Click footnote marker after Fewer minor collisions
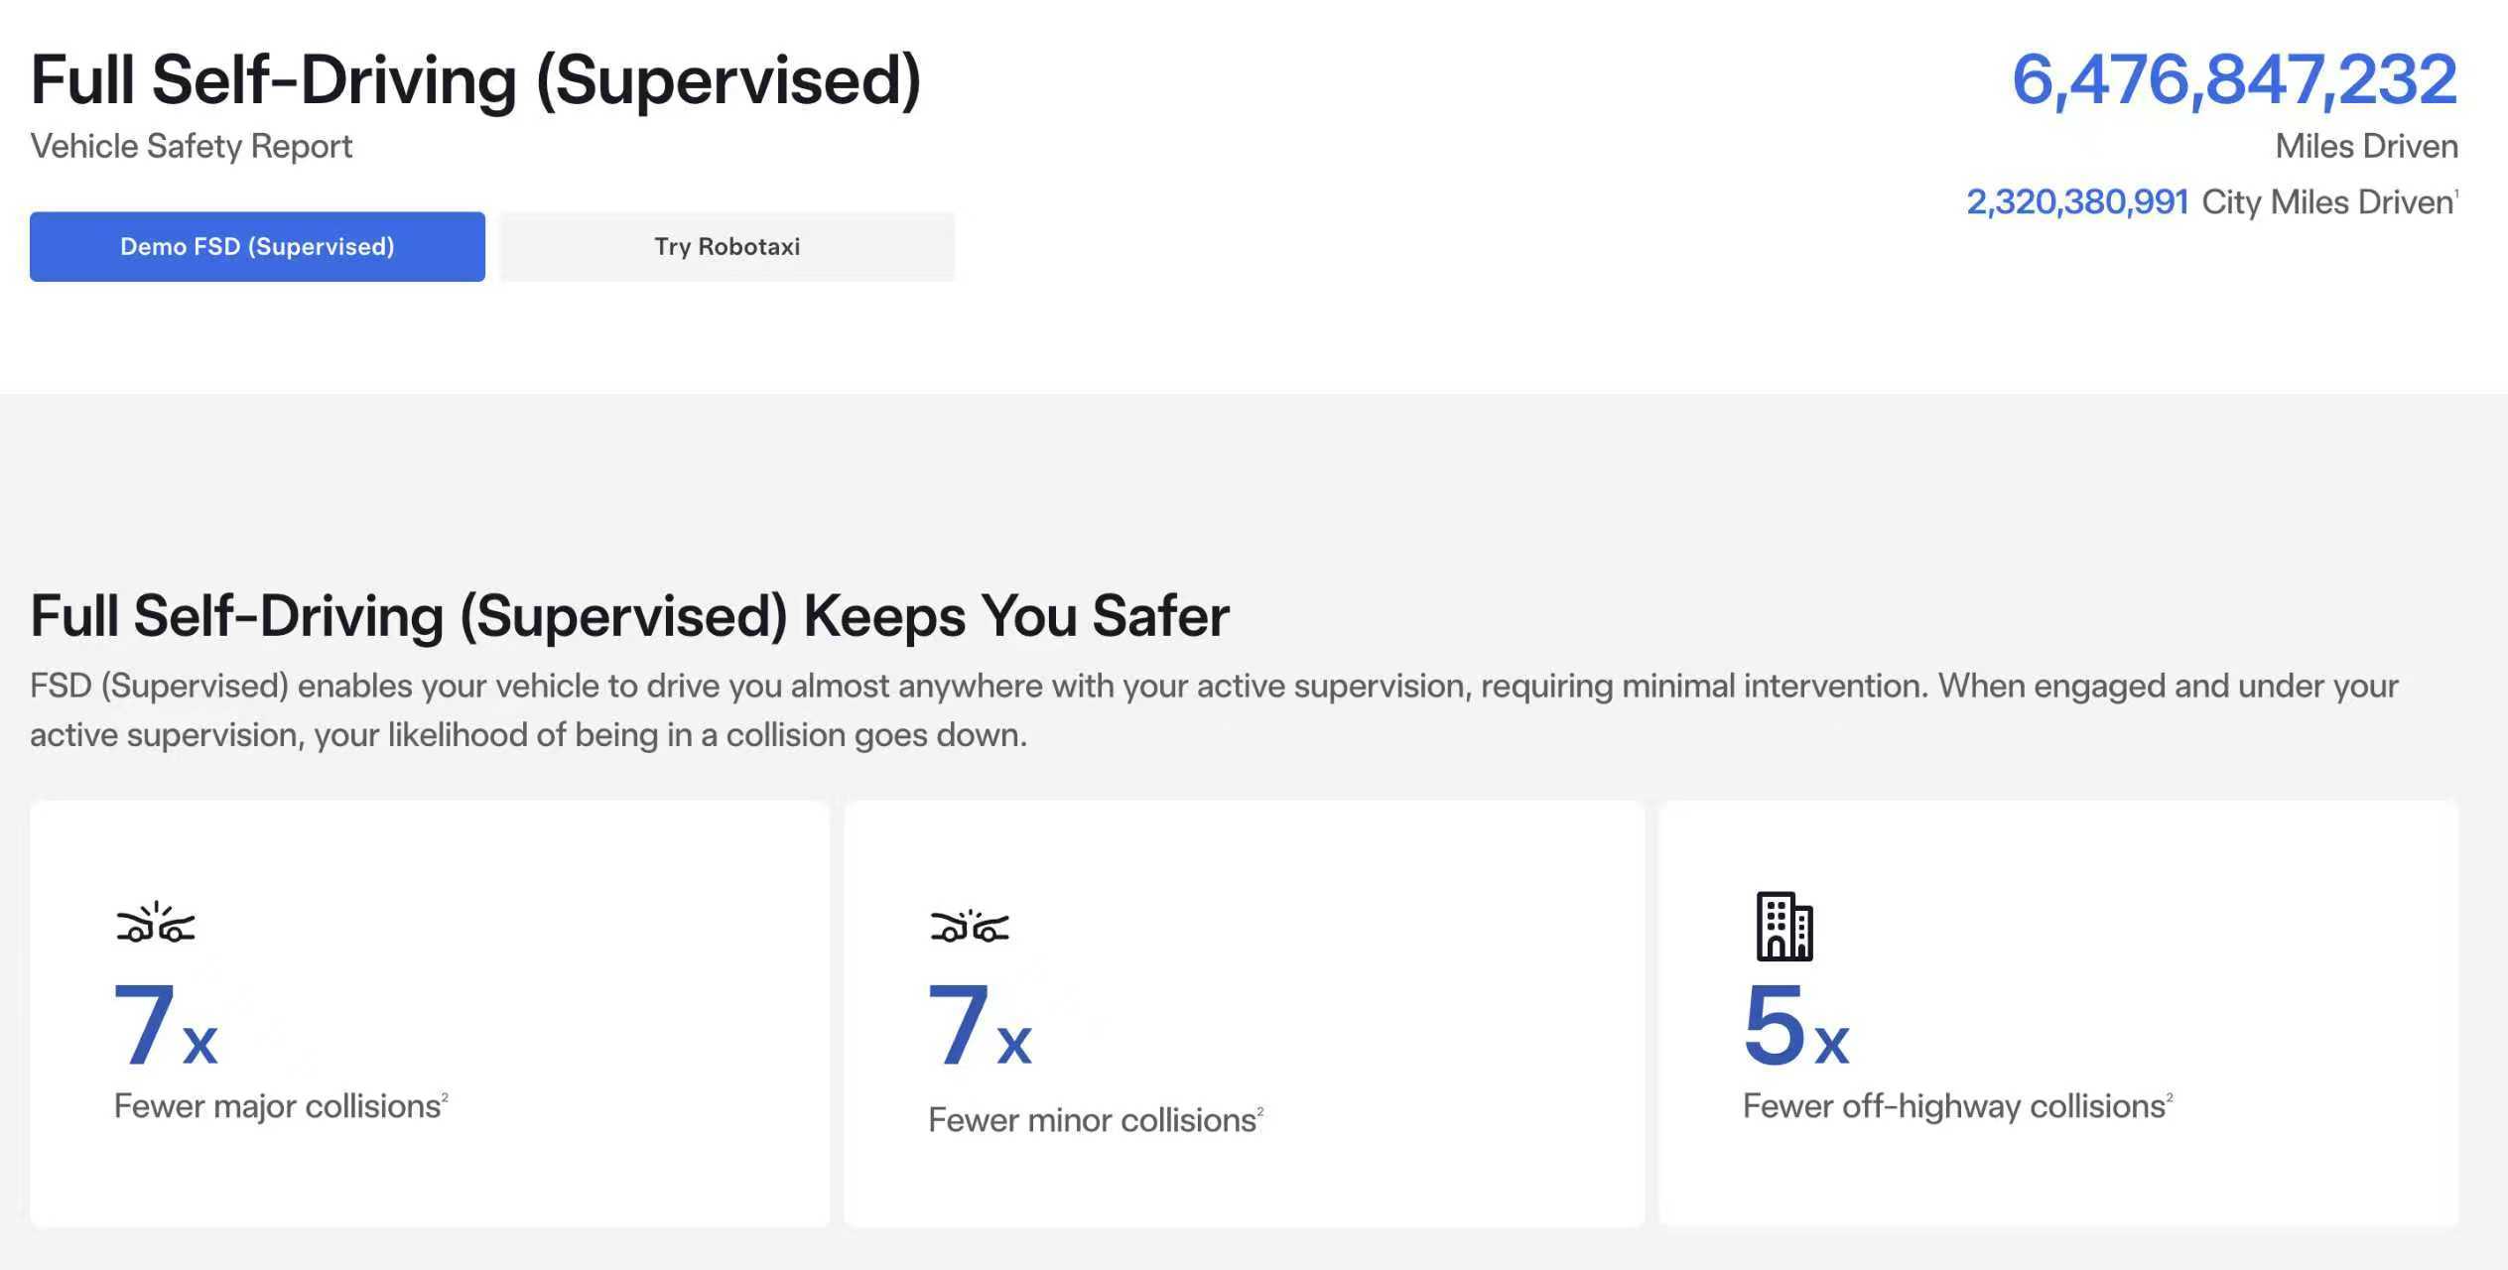Screen dimensions: 2508x1270 pyautogui.click(x=1259, y=1111)
